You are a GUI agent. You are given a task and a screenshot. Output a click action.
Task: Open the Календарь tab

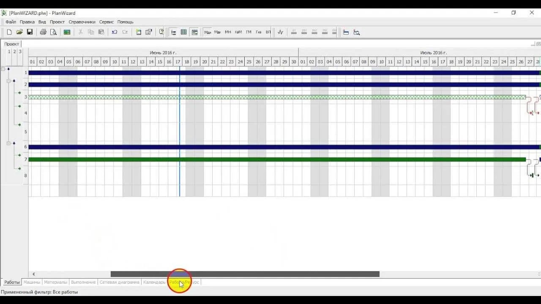(154, 282)
